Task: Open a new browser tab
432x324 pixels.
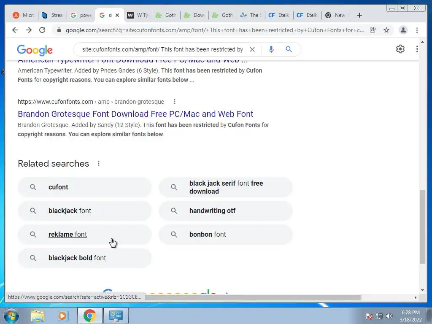Action: point(359,15)
